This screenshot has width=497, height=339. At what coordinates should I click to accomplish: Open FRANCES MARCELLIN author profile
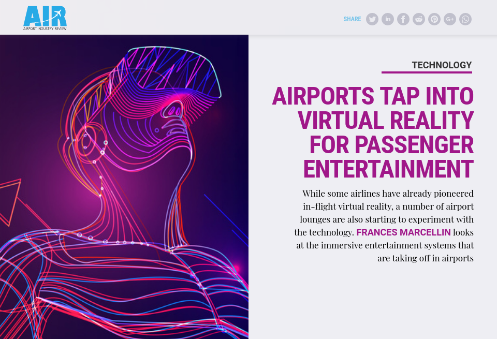coord(403,232)
